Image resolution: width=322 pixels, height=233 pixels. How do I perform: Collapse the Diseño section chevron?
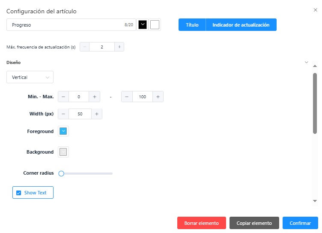(x=306, y=62)
